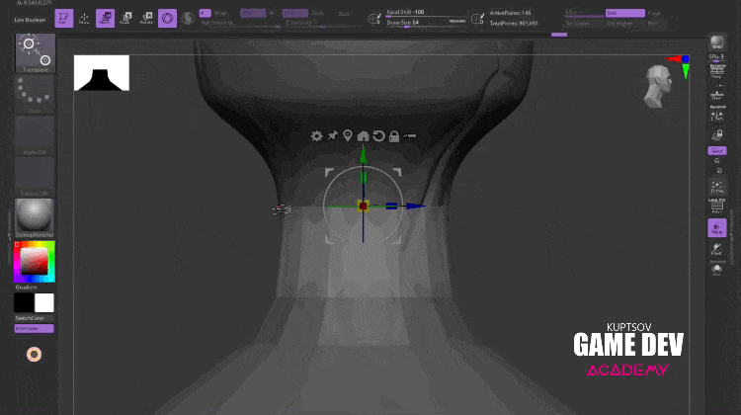Click the SwitchColor button
The height and width of the screenshot is (415, 741).
pyautogui.click(x=30, y=318)
